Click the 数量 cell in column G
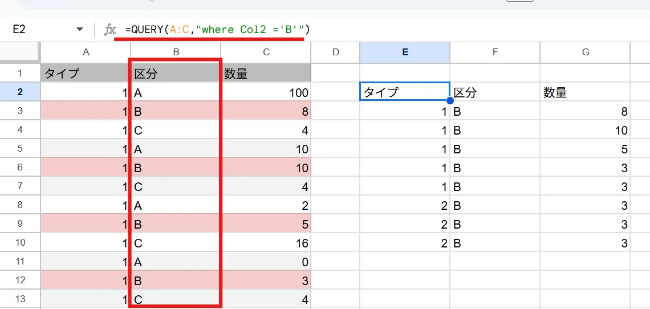Image resolution: width=650 pixels, height=309 pixels. (x=586, y=92)
